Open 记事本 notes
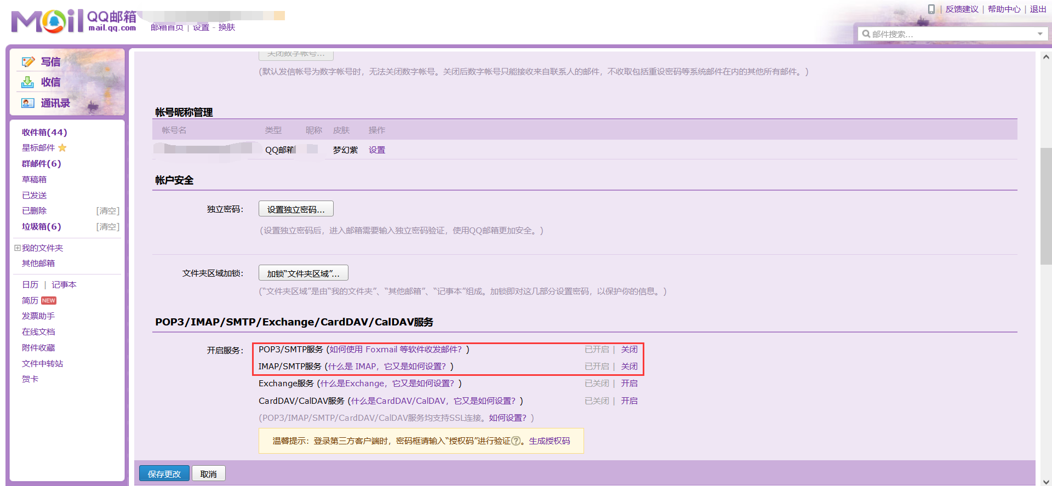This screenshot has width=1052, height=486. click(x=64, y=285)
